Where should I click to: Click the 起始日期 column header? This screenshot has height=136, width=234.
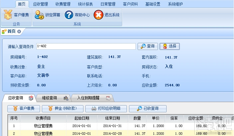(x=82, y=118)
